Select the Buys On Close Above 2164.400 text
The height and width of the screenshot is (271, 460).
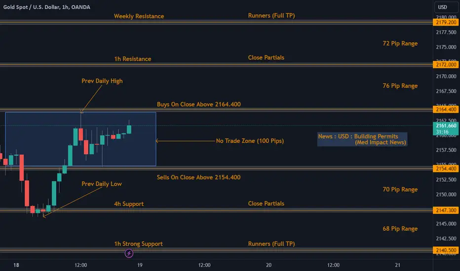pyautogui.click(x=198, y=104)
